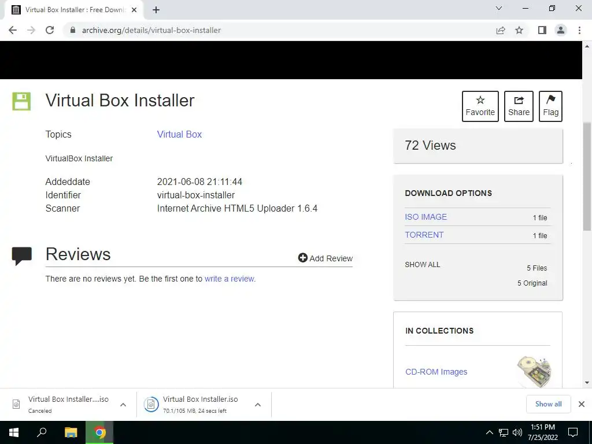
Task: Open the notification center icon
Action: pyautogui.click(x=573, y=432)
